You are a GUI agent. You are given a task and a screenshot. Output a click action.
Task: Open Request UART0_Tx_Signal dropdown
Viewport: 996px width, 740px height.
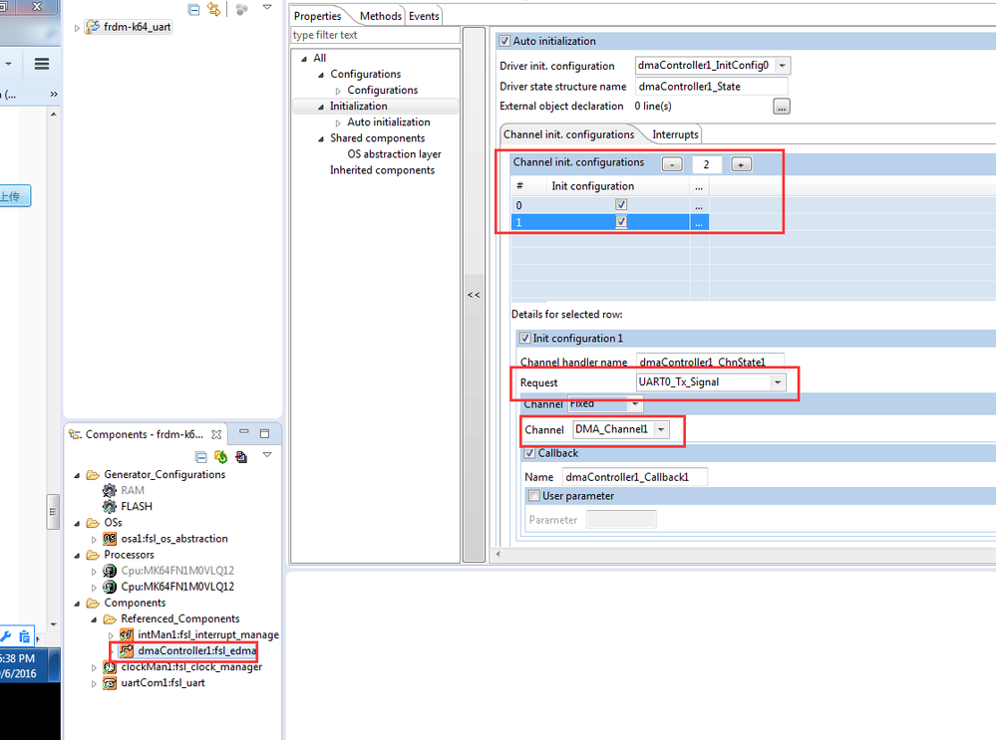(778, 382)
